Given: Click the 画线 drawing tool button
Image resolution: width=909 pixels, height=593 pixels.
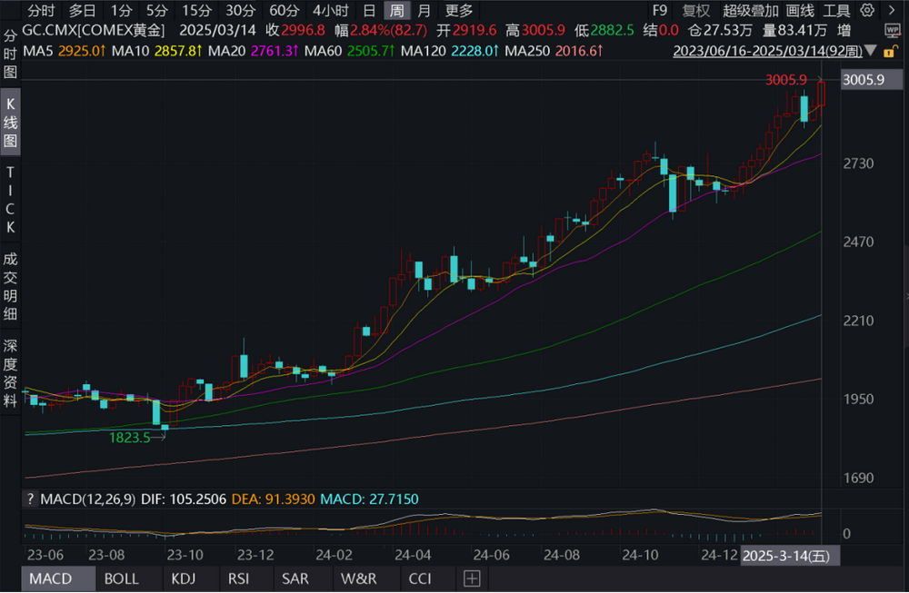Looking at the screenshot, I should tap(800, 11).
